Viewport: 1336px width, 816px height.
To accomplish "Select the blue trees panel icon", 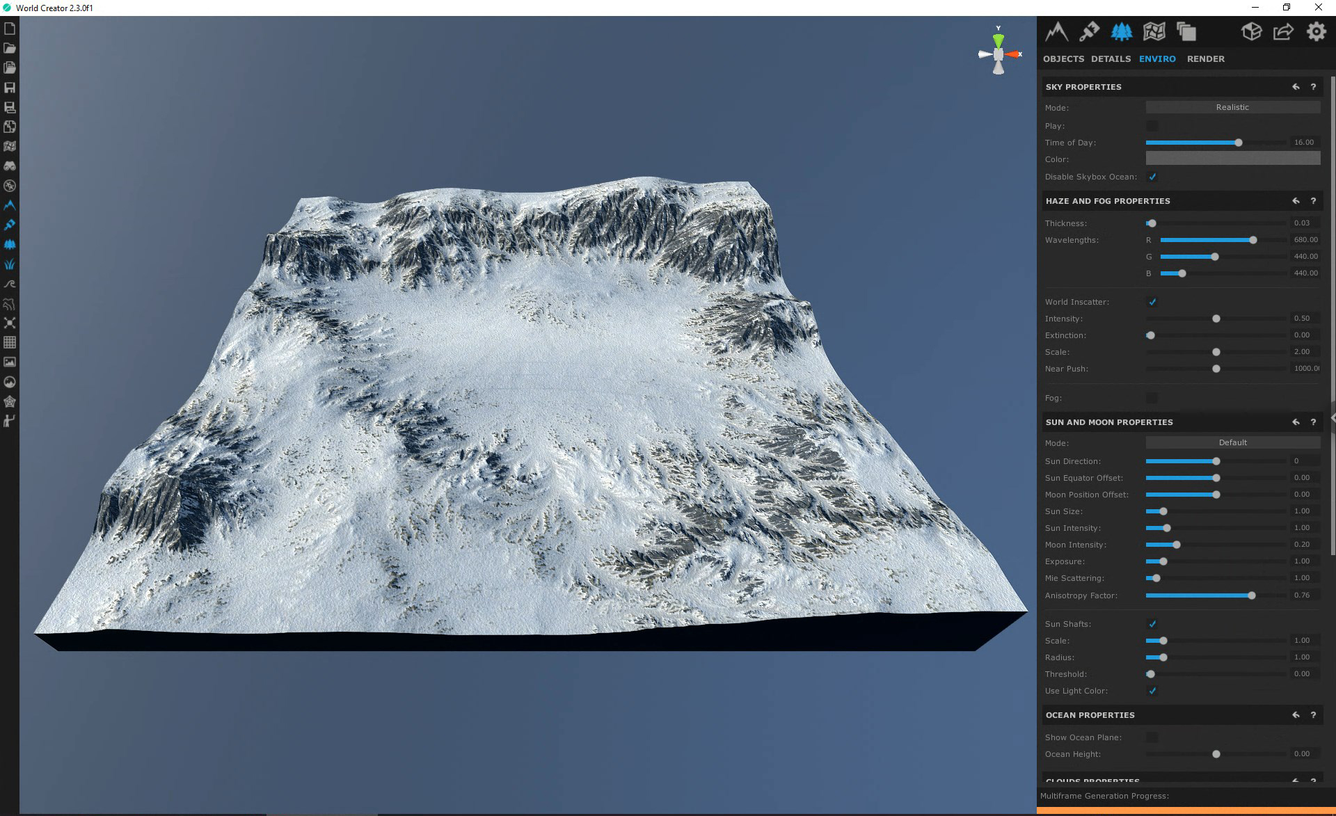I will [1121, 31].
